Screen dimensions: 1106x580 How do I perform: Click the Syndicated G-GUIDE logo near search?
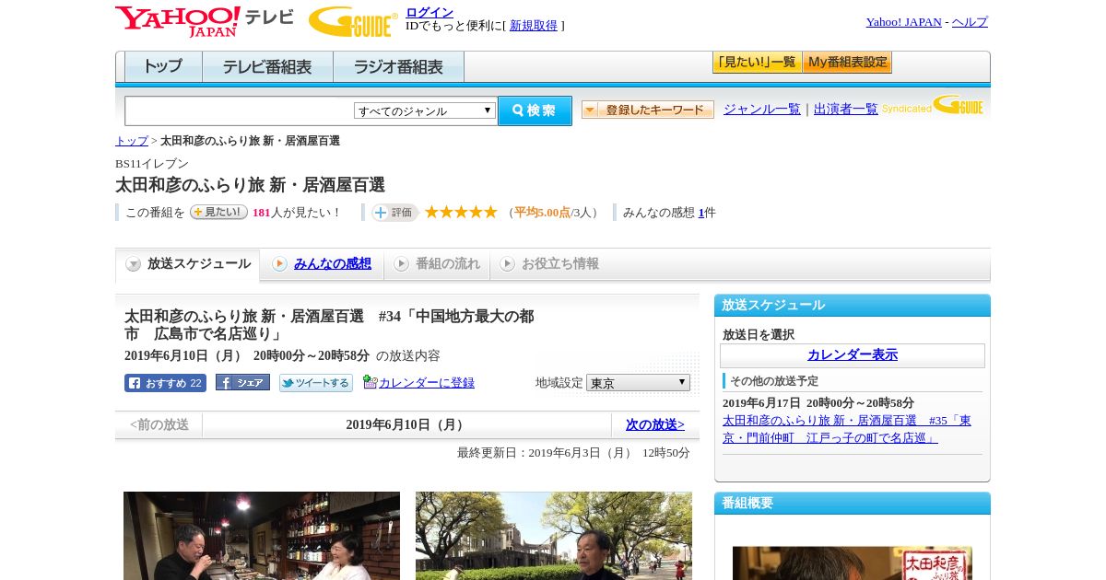933,105
